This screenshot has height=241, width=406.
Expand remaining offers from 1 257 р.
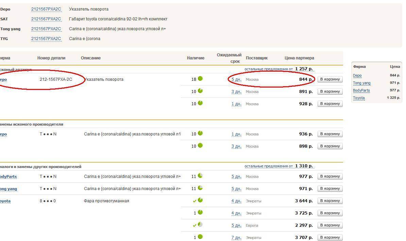[x=278, y=69]
